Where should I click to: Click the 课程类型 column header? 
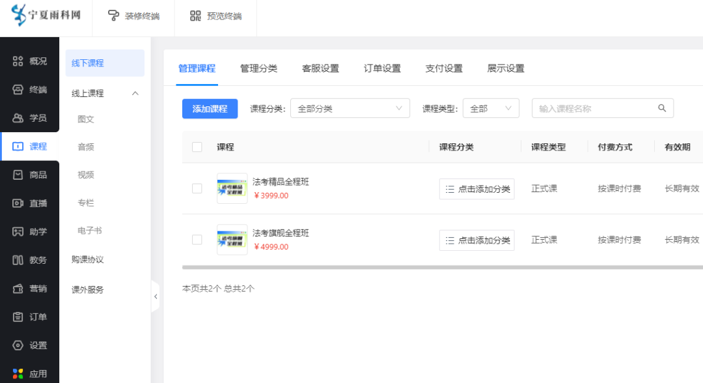[548, 147]
